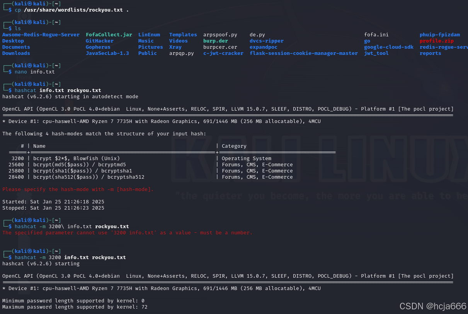Click the de.py file name
468x314 pixels.
[257, 35]
